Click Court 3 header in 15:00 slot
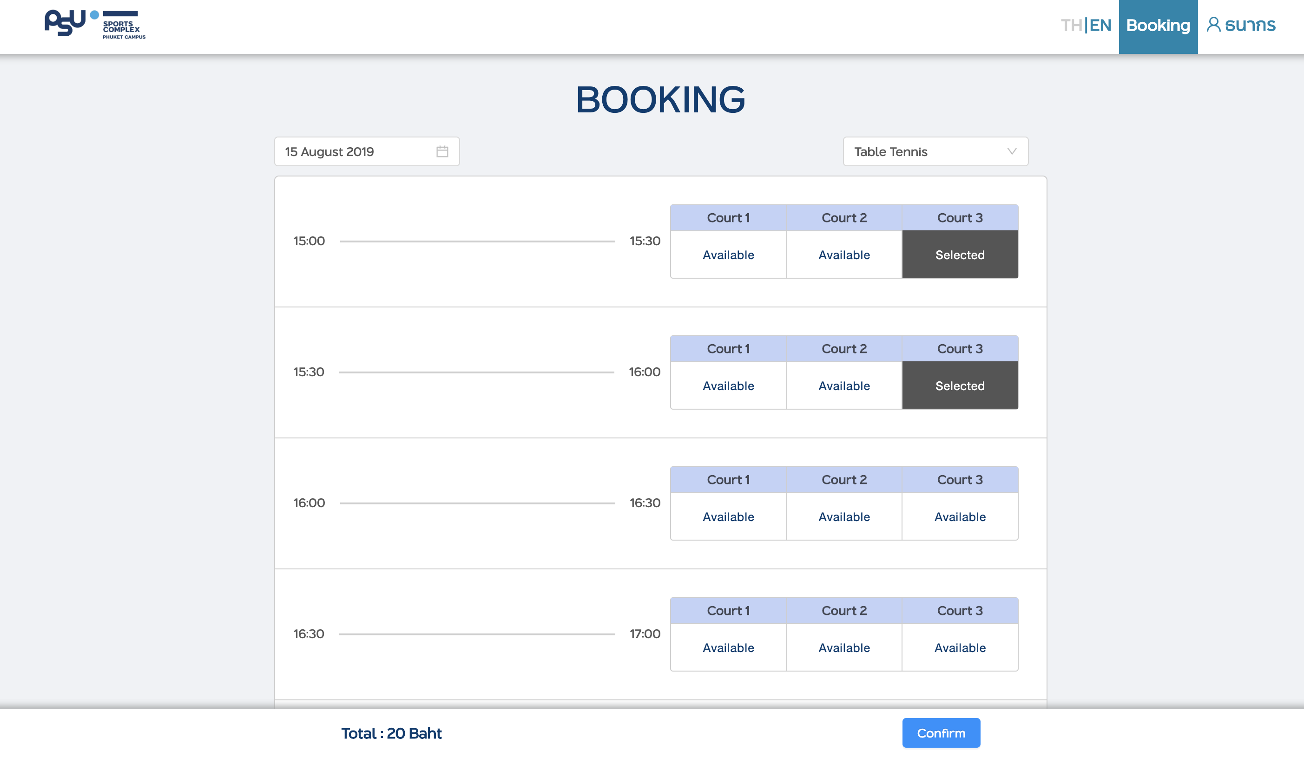This screenshot has width=1304, height=757. pyautogui.click(x=960, y=218)
